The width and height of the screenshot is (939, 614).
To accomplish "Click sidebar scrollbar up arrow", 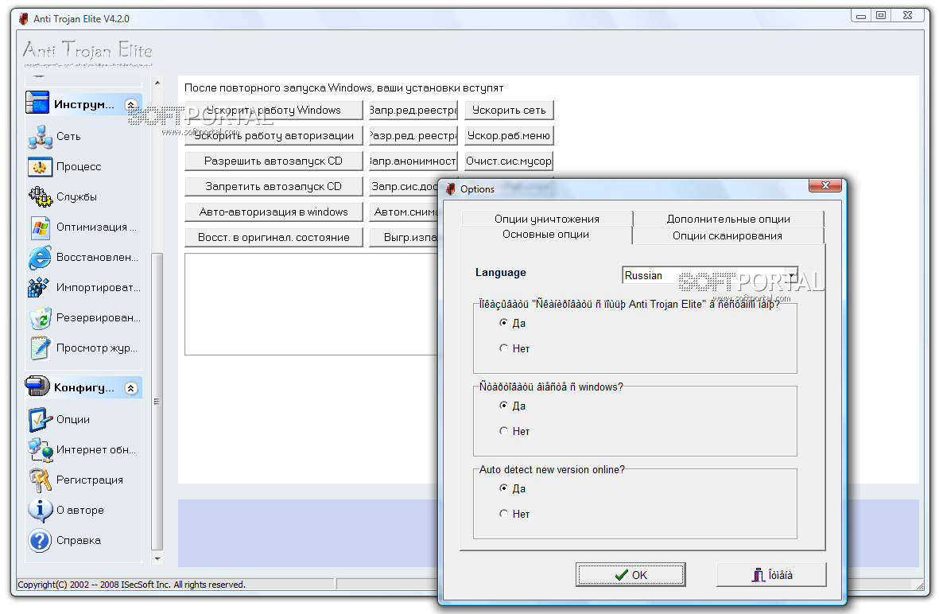I will [x=157, y=83].
